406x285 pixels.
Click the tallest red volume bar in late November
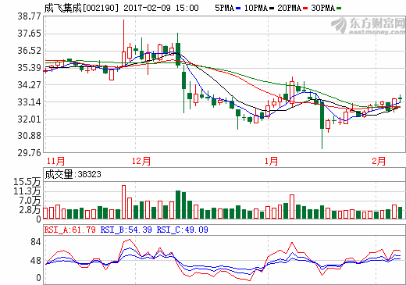[x=123, y=201]
